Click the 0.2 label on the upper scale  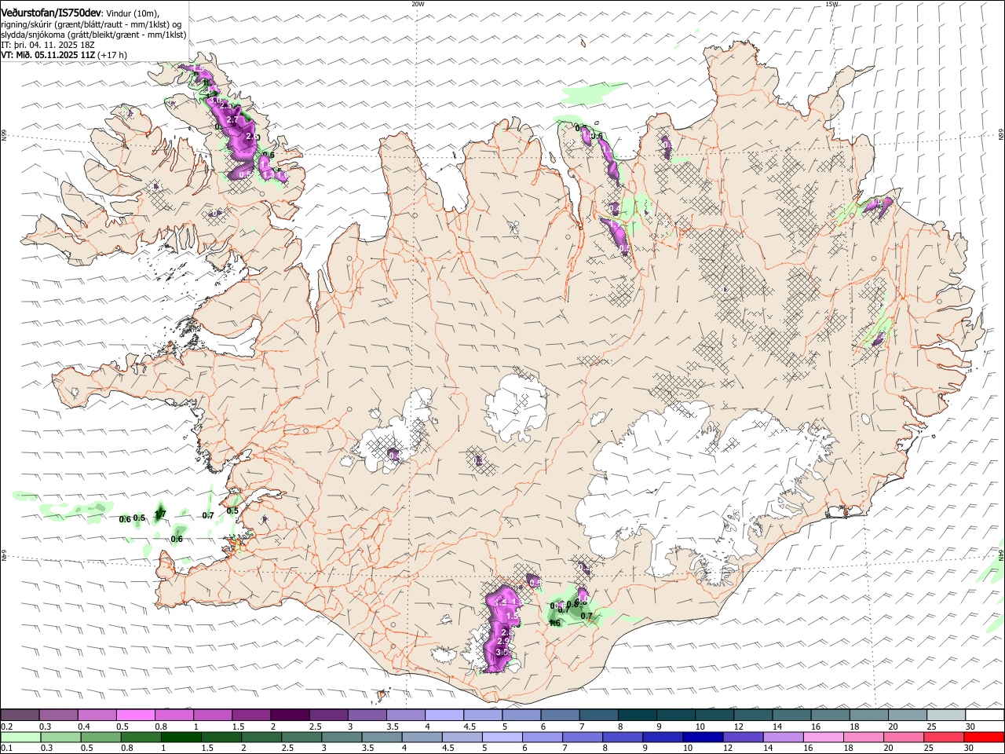(x=6, y=727)
